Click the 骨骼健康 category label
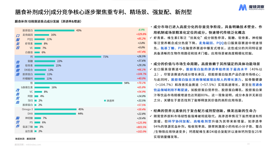The width and height of the screenshot is (270, 151). point(18,68)
